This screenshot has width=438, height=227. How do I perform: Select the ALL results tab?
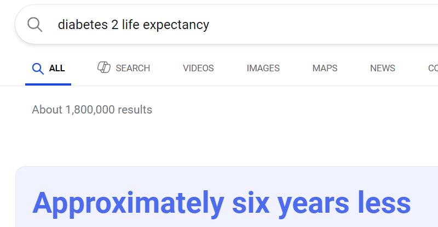point(57,69)
